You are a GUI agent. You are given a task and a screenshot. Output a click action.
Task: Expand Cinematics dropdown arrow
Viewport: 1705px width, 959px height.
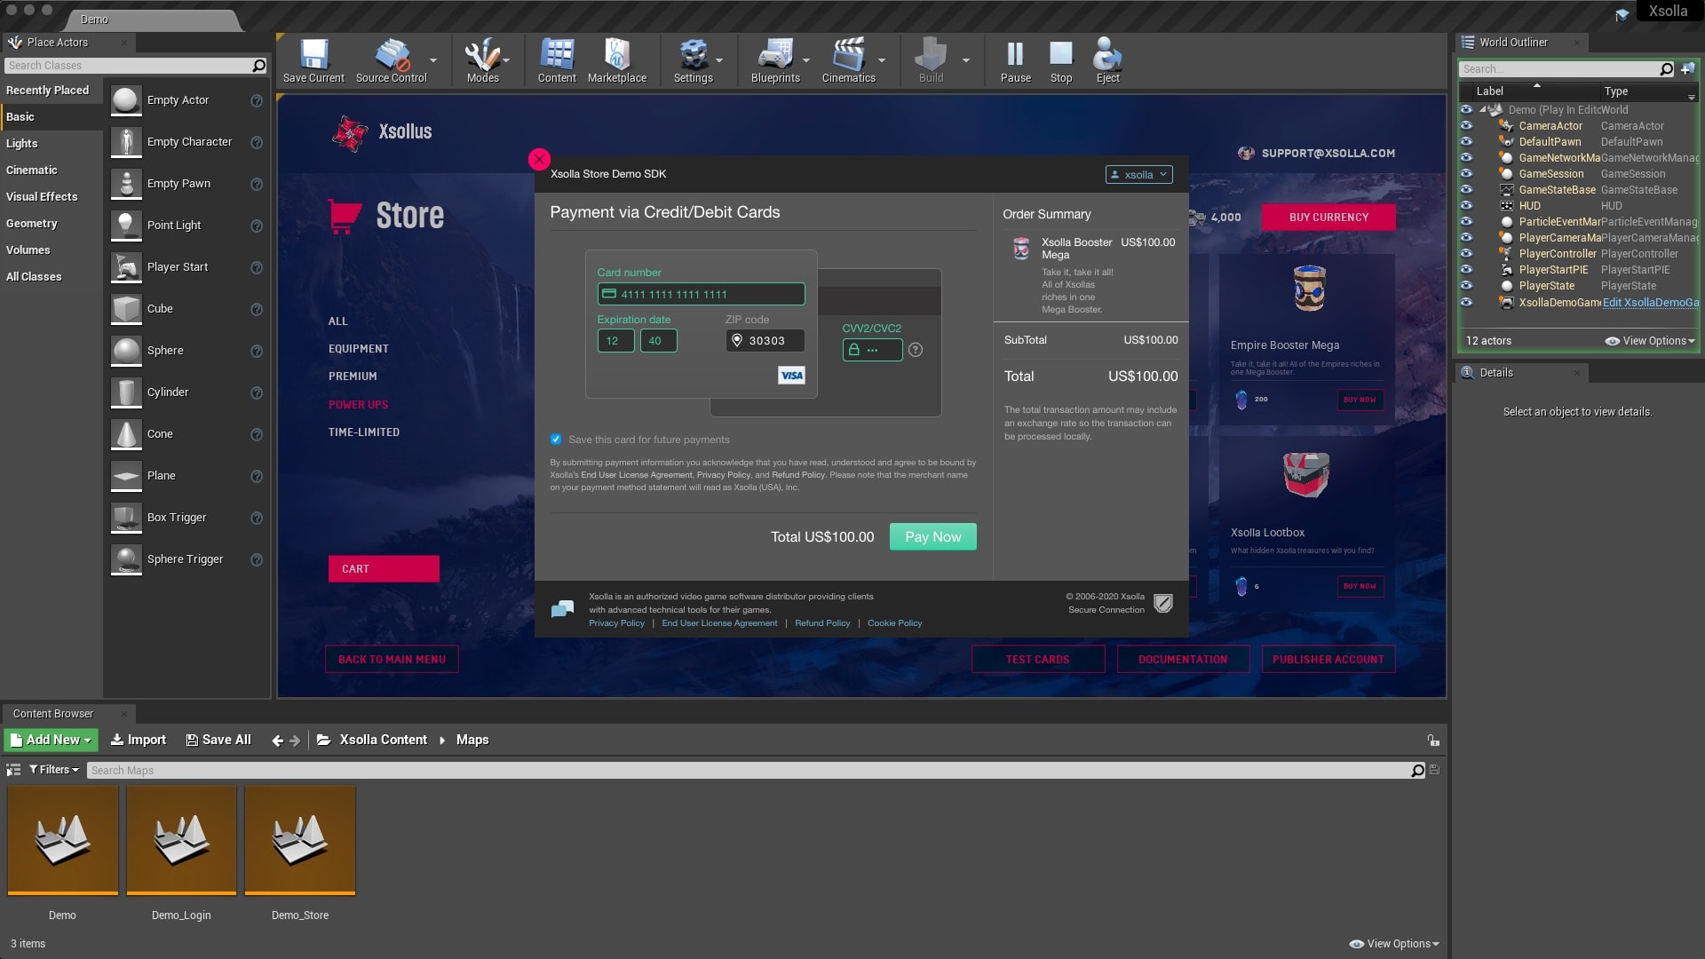[882, 60]
